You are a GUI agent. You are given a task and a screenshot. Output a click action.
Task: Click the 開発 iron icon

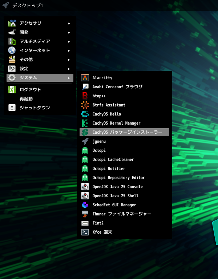(12, 32)
